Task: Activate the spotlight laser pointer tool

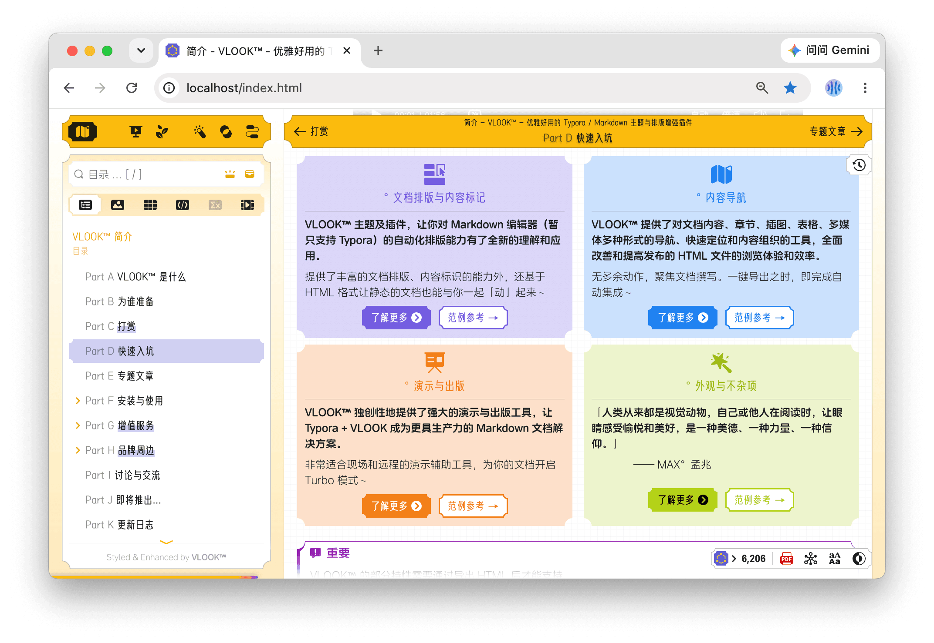Action: pos(200,131)
